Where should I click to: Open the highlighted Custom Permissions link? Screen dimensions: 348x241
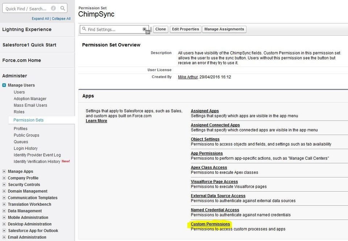point(210,224)
